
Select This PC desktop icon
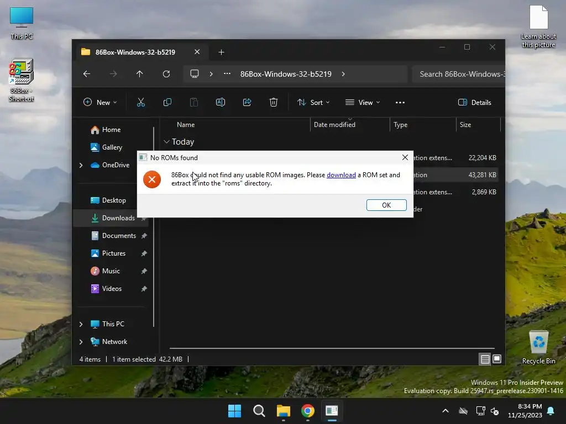pyautogui.click(x=22, y=23)
